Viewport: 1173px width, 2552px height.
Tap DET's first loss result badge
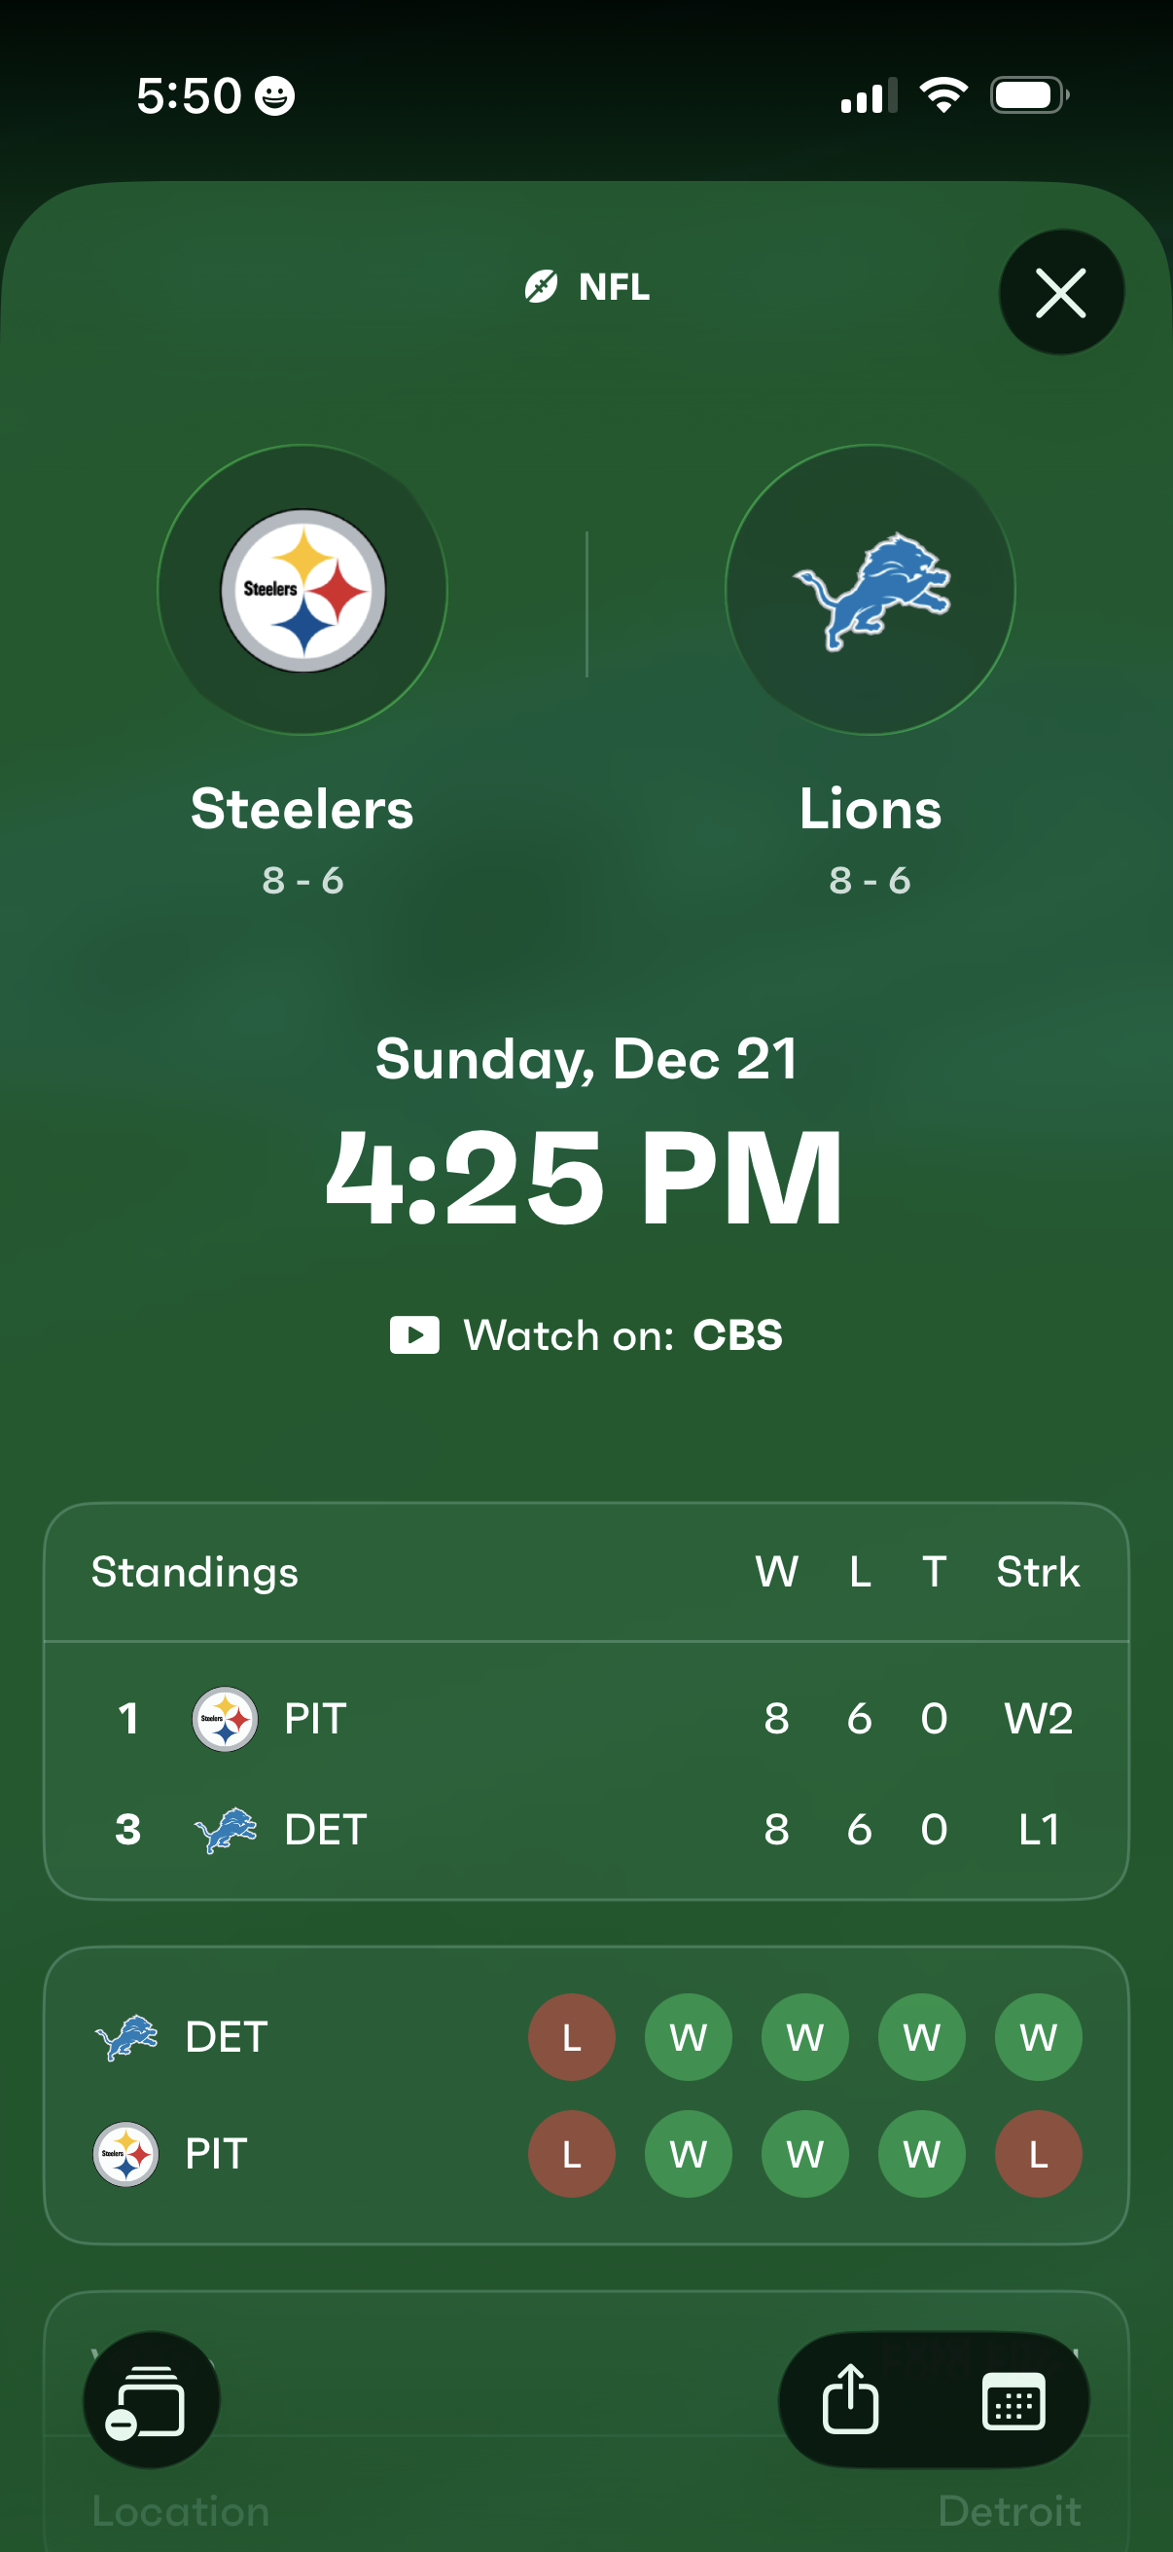(x=571, y=2037)
